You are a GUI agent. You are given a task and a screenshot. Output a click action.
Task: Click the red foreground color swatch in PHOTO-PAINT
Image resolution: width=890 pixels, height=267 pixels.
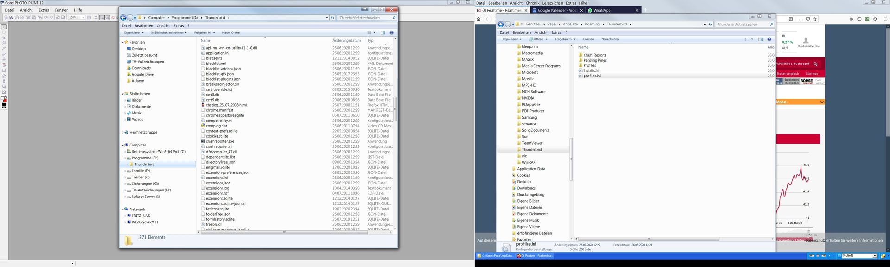point(5,101)
